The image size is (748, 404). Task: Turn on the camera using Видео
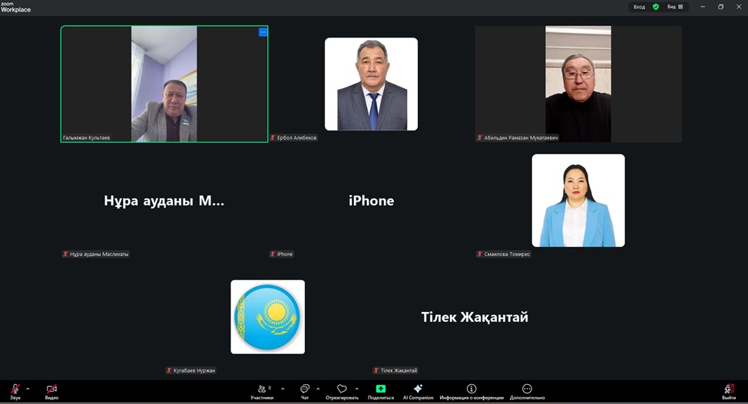(51, 390)
